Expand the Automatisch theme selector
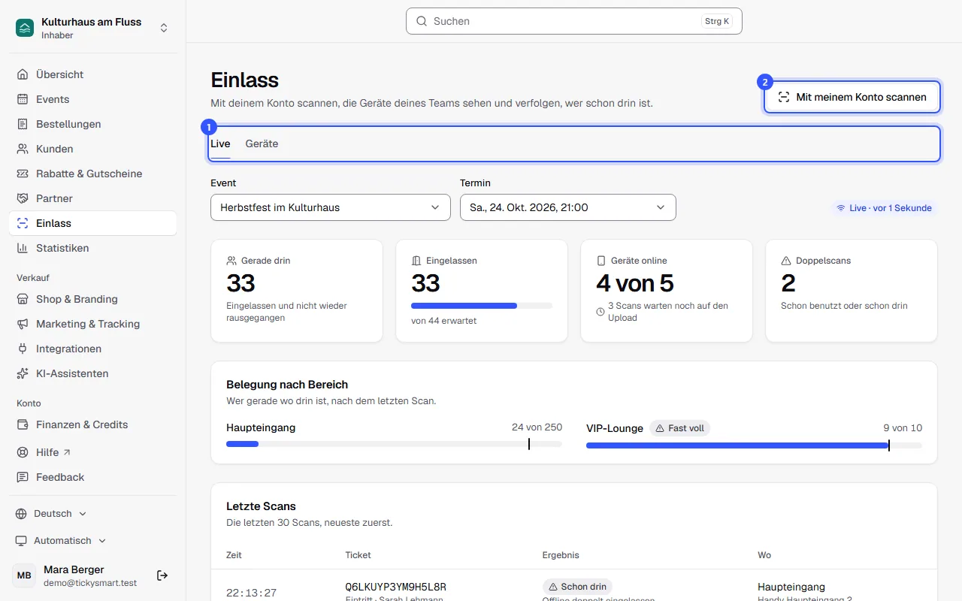962x601 pixels. (x=61, y=541)
